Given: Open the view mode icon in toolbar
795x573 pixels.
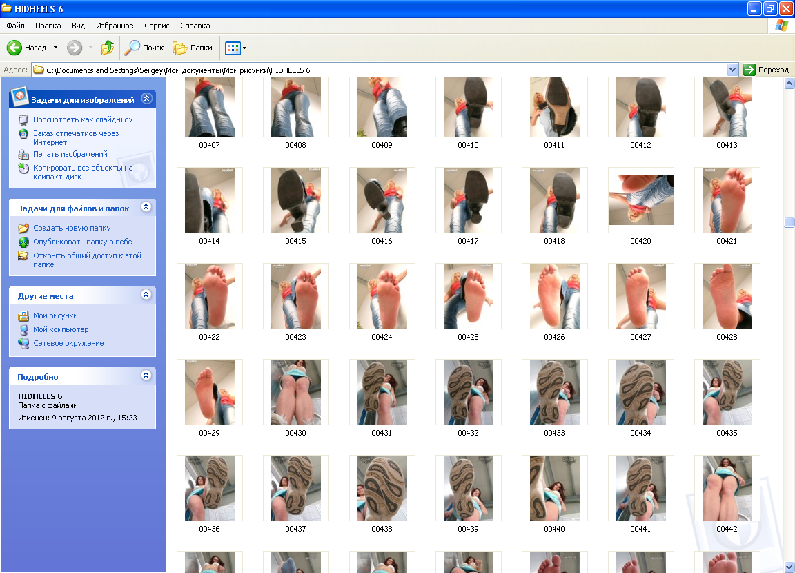Looking at the screenshot, I should tap(233, 48).
